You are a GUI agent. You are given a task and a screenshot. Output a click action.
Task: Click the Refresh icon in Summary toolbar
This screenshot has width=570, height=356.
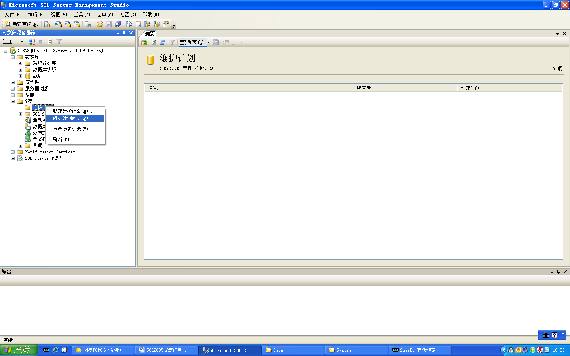tap(154, 42)
